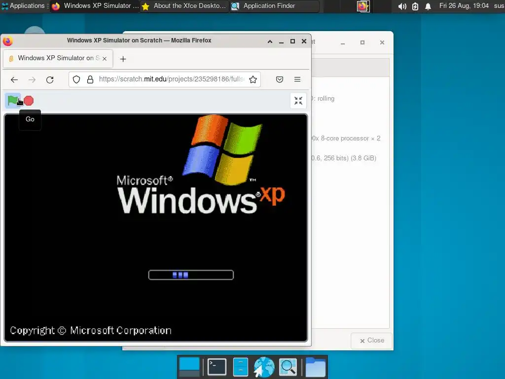The width and height of the screenshot is (505, 379).
Task: Reload the Scratch page
Action: (x=50, y=79)
